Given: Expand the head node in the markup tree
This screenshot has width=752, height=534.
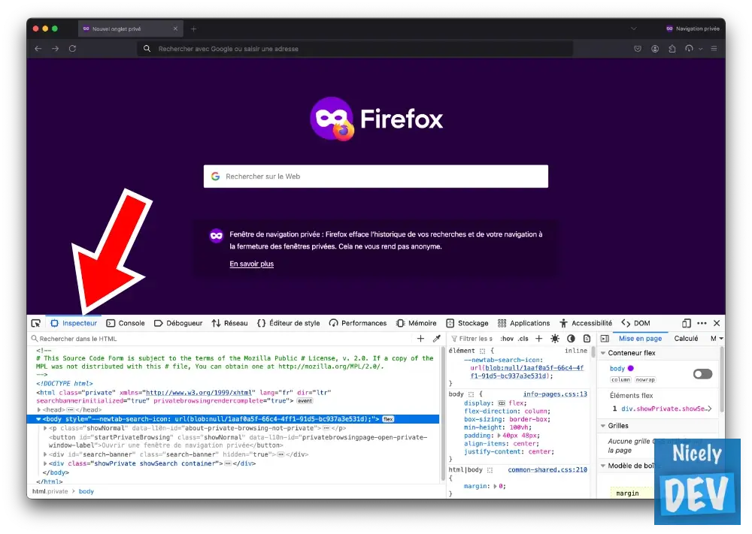Looking at the screenshot, I should pyautogui.click(x=39, y=410).
